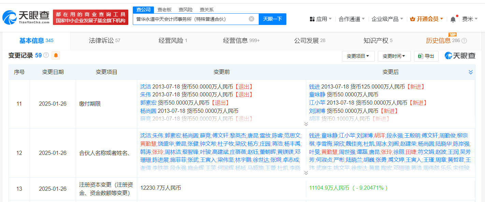Open the notification bell icon
485x202 pixels.
[453, 19]
